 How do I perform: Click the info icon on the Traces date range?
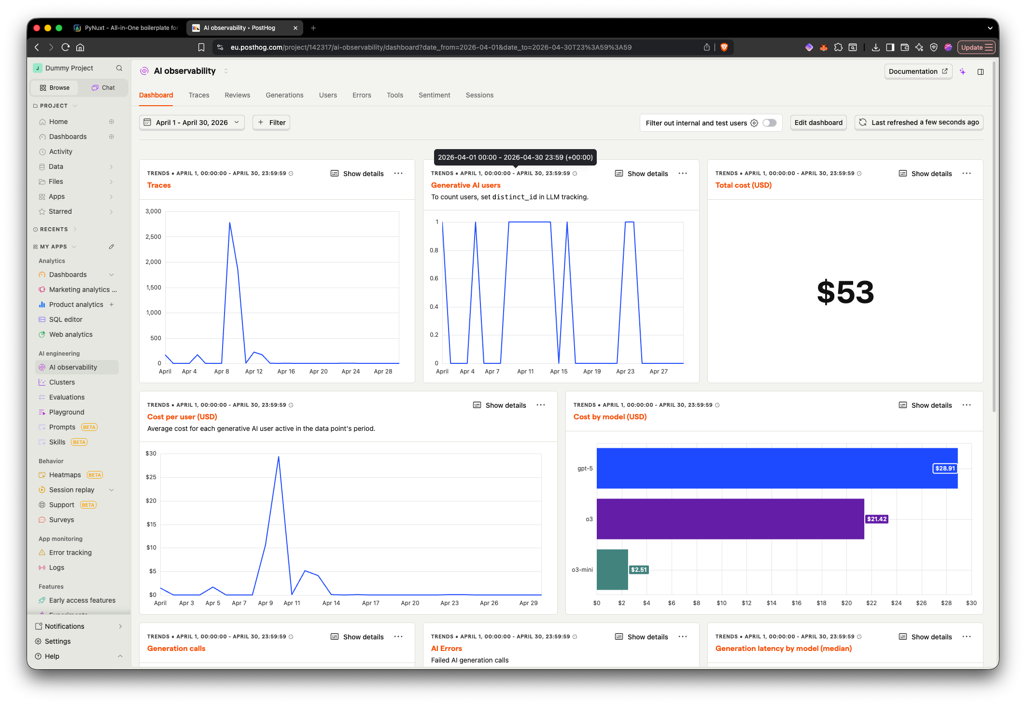point(291,173)
